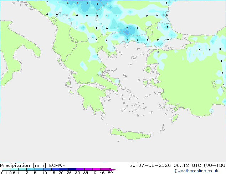Click the 'ECMWF' model label

[57, 165]
